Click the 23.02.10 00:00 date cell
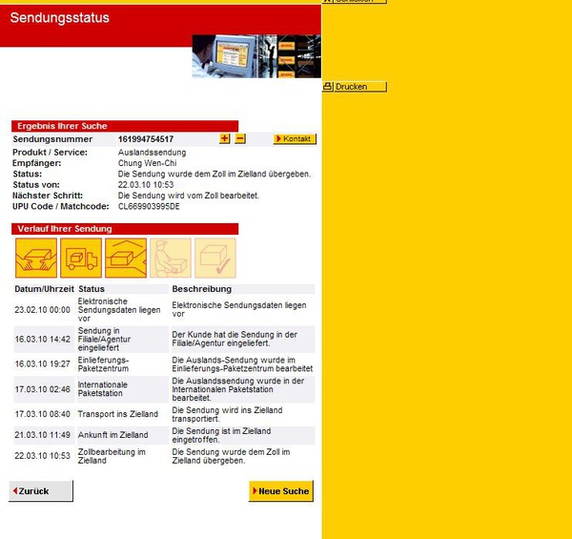Image resolution: width=572 pixels, height=539 pixels. click(42, 310)
